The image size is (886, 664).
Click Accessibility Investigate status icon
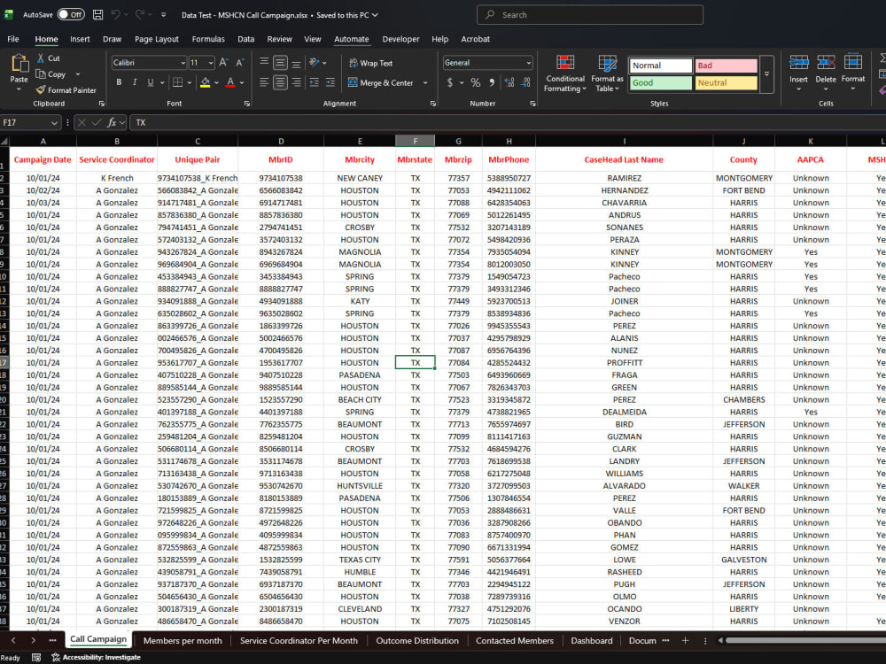(x=96, y=657)
